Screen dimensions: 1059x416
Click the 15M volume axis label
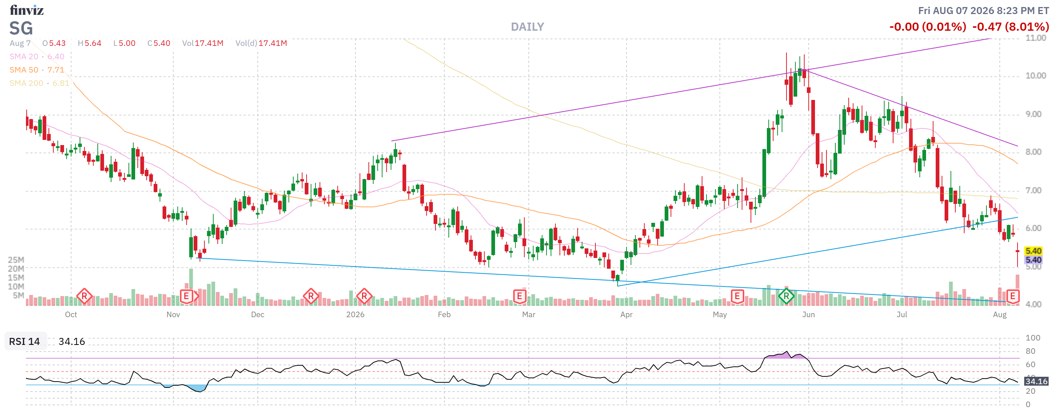[16, 278]
